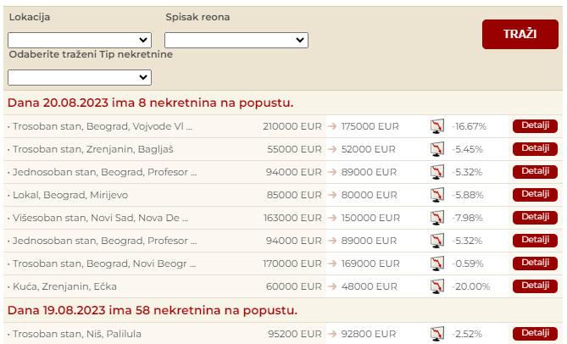Show Detalji for Kuća in Ečka
The width and height of the screenshot is (567, 344).
(x=535, y=286)
